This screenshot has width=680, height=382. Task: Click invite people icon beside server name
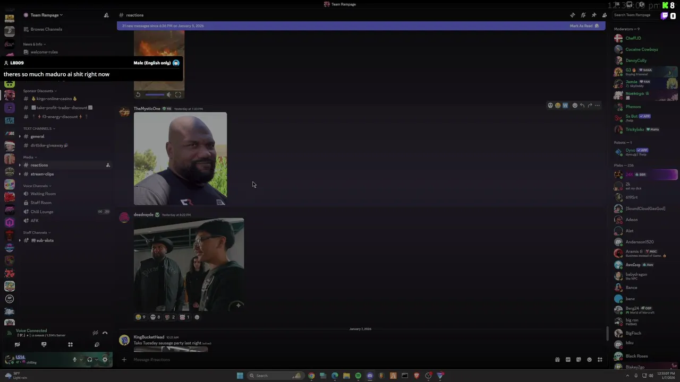click(106, 15)
